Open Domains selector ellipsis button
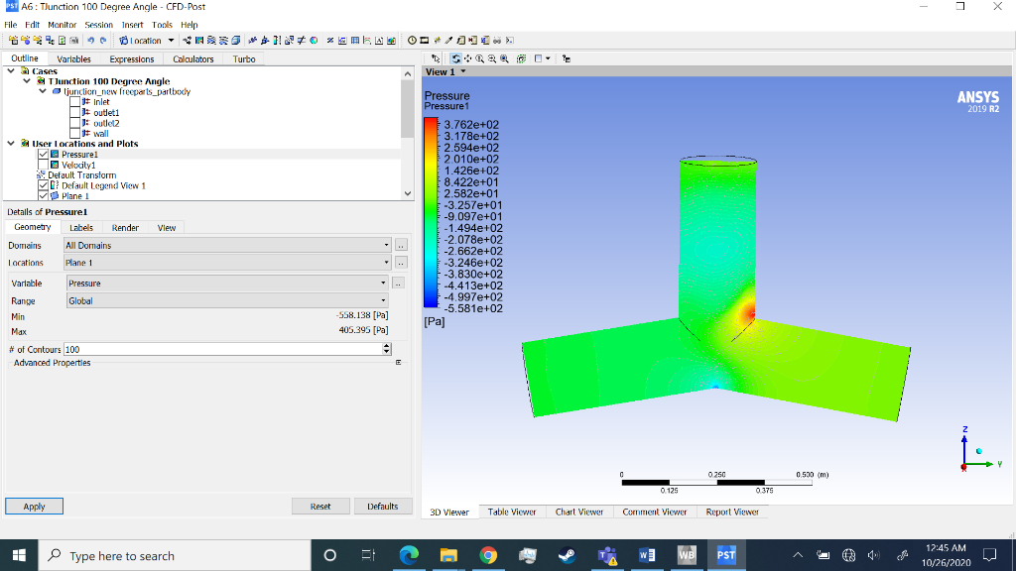 click(x=401, y=246)
